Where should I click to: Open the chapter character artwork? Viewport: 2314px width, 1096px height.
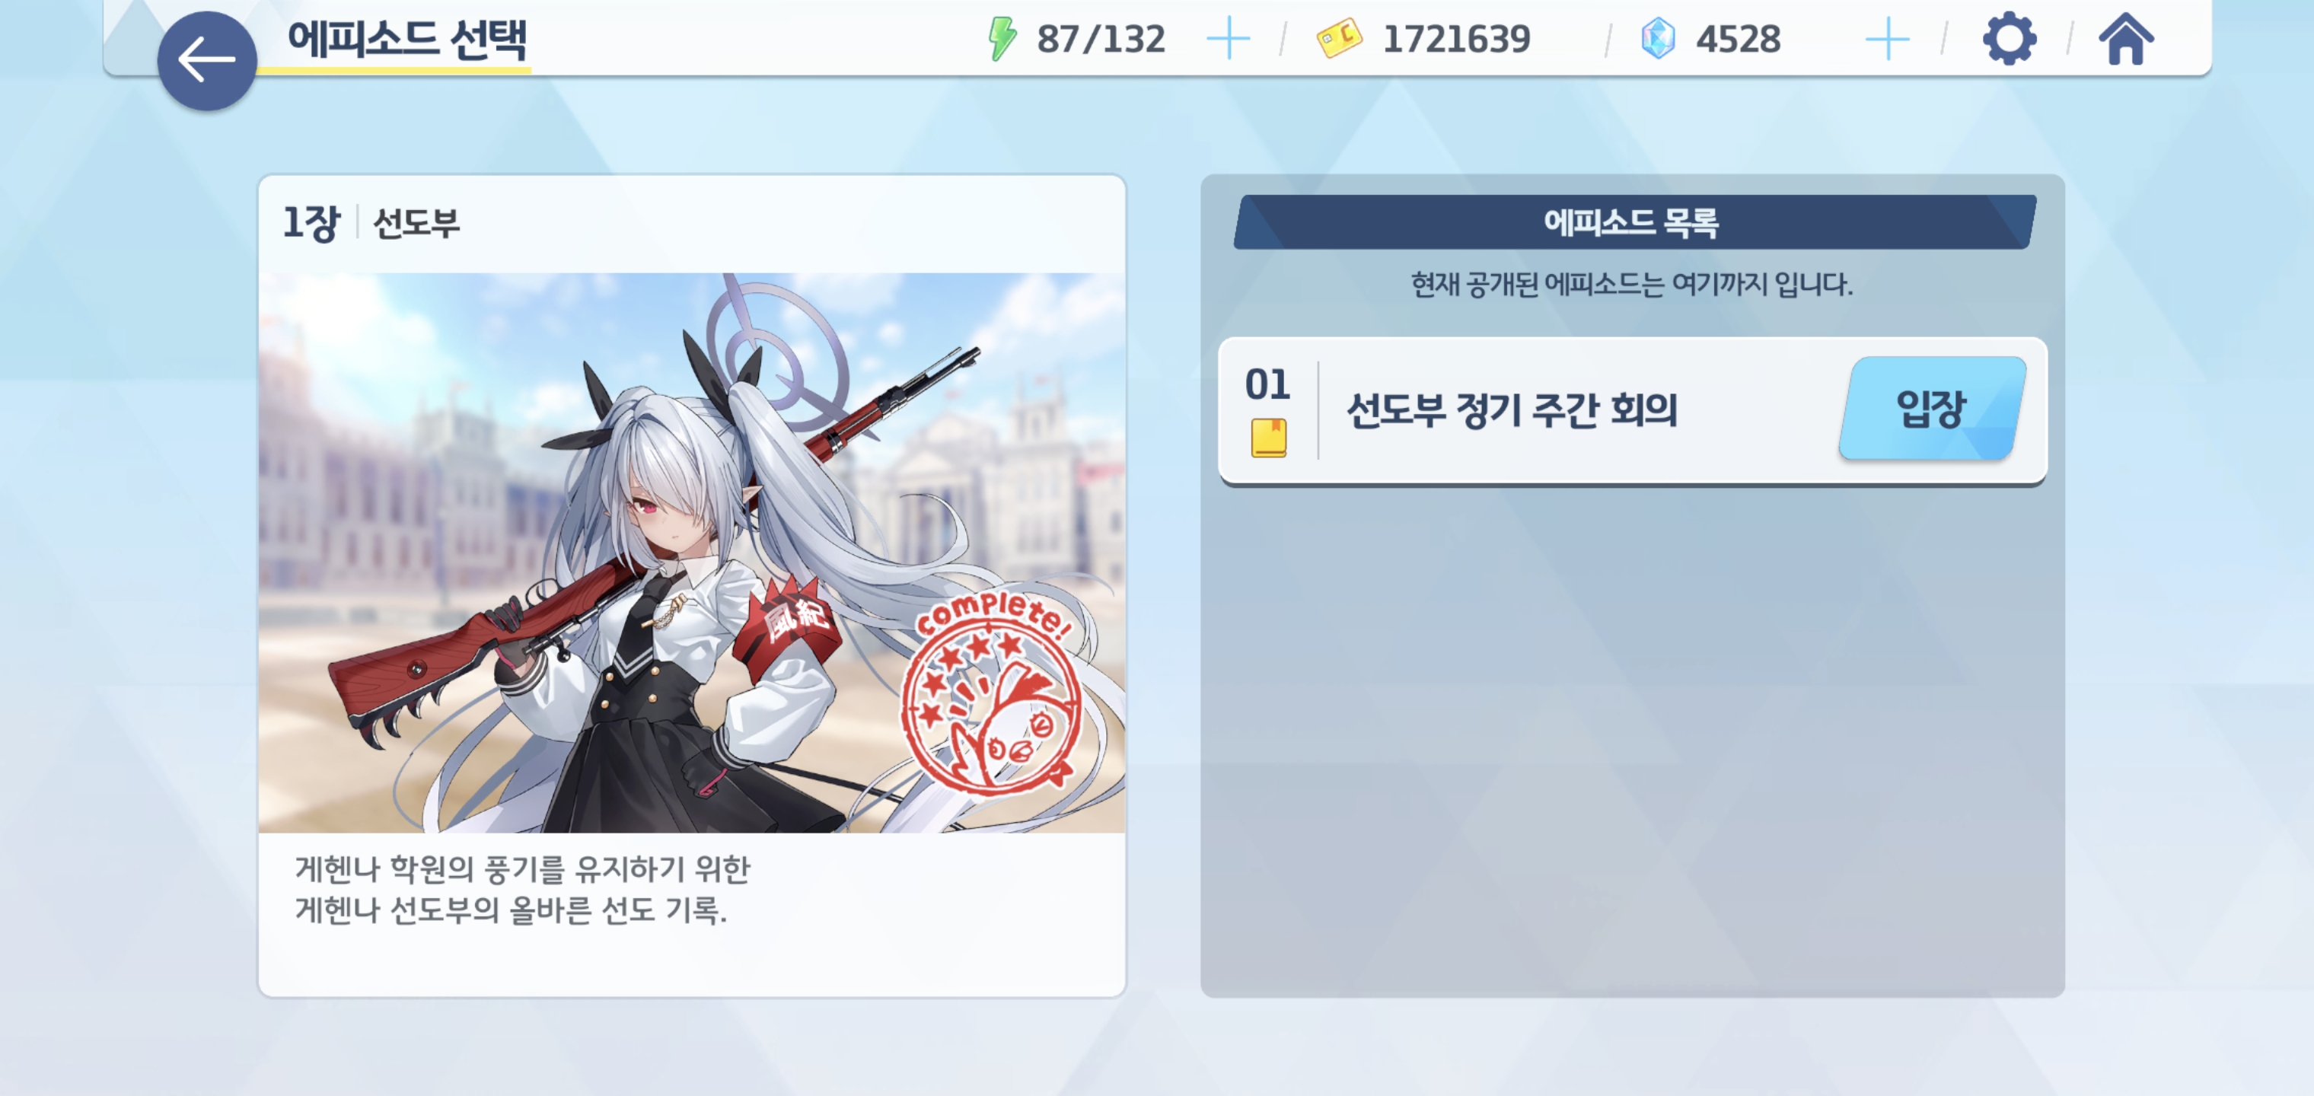(692, 553)
